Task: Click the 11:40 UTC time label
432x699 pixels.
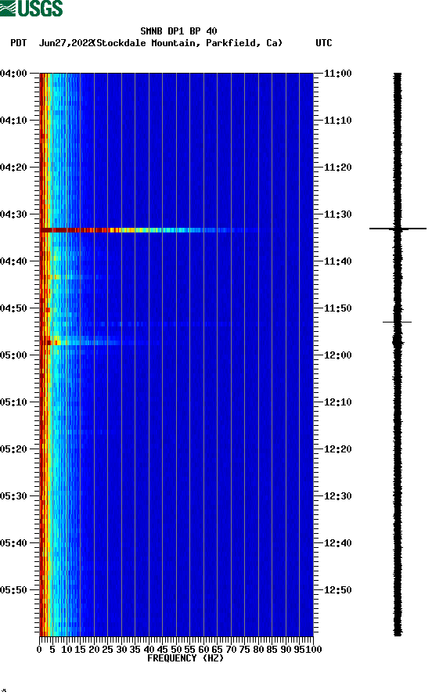Action: click(338, 261)
